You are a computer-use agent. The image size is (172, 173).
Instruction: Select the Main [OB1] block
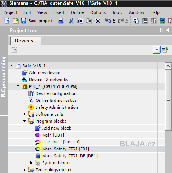pyautogui.click(x=53, y=135)
